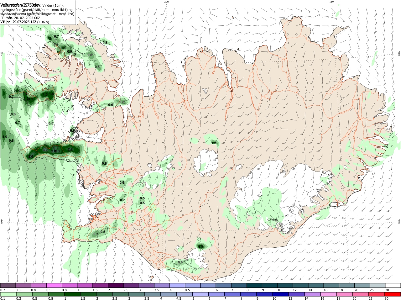
Task: Pick the pale lavender 4–4.5 snow swatch
Action: pos(177,286)
